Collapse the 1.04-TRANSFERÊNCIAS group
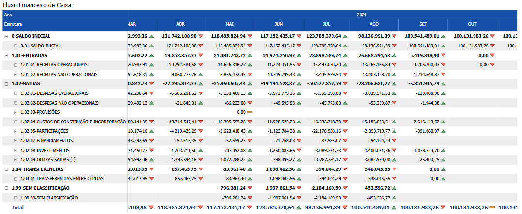The width and height of the screenshot is (522, 214). point(6,169)
